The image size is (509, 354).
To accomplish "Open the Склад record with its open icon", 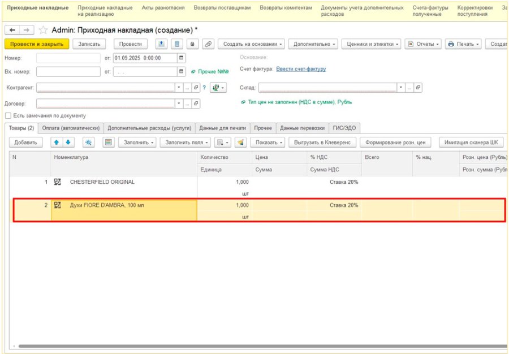I will (418, 88).
